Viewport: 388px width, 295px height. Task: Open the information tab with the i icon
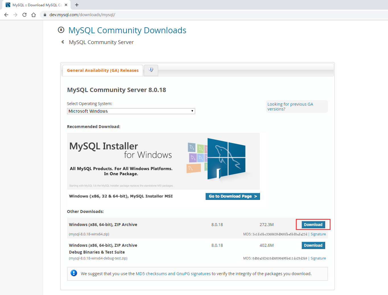coord(151,70)
